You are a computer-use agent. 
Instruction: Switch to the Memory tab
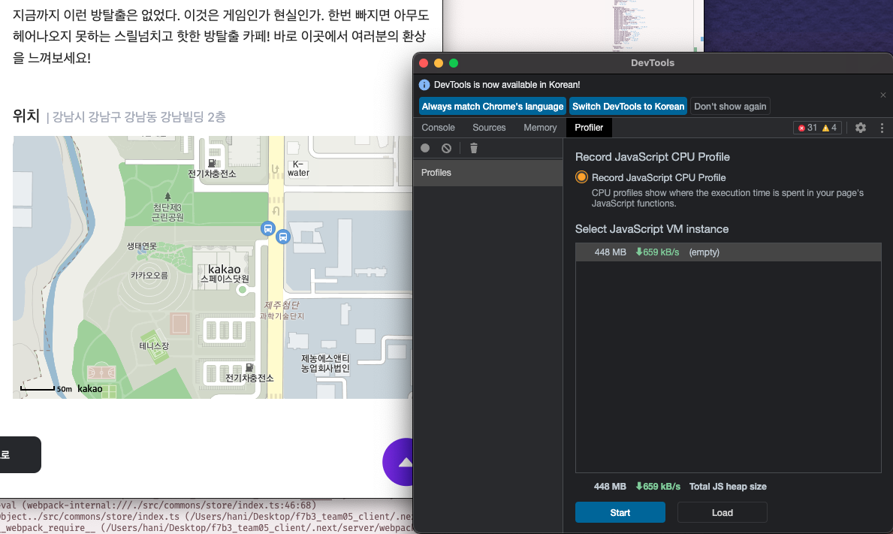pyautogui.click(x=540, y=128)
